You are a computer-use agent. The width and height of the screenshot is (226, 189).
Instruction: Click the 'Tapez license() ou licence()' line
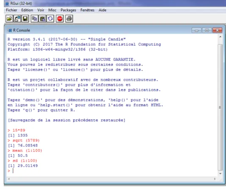(75, 70)
